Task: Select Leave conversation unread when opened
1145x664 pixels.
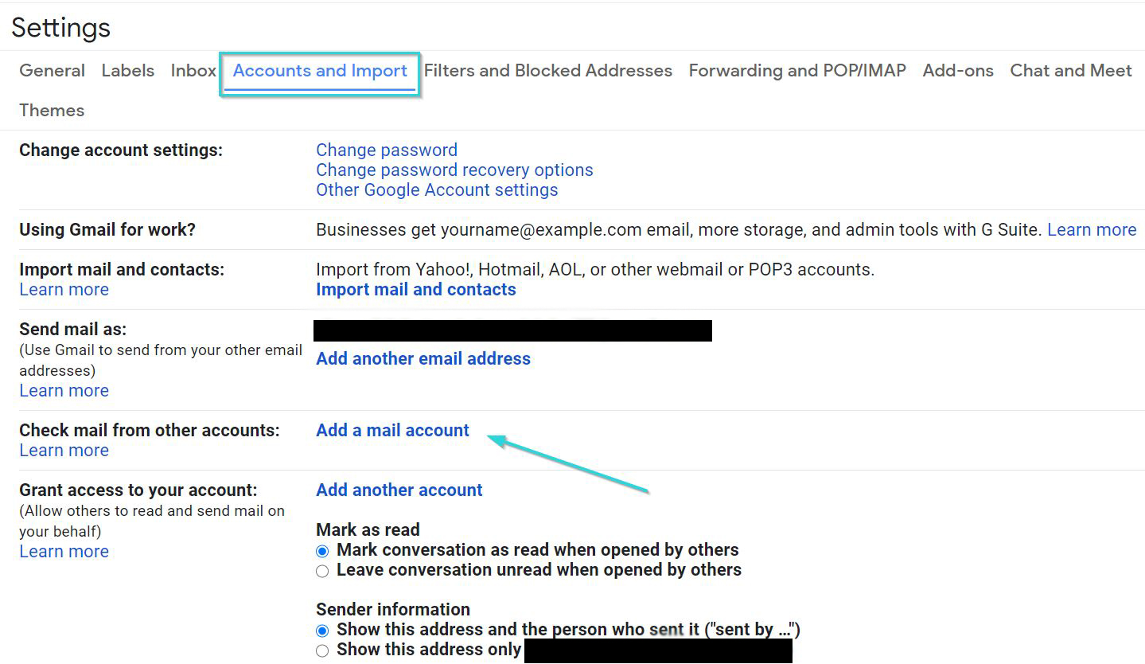Action: 322,570
